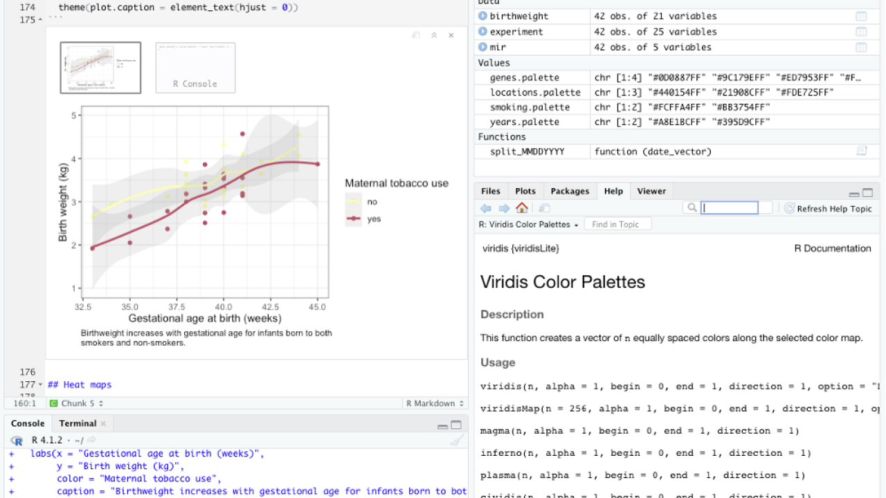Click the 'Viridis Color Palettes' help heading
The height and width of the screenshot is (498, 886).
point(563,282)
